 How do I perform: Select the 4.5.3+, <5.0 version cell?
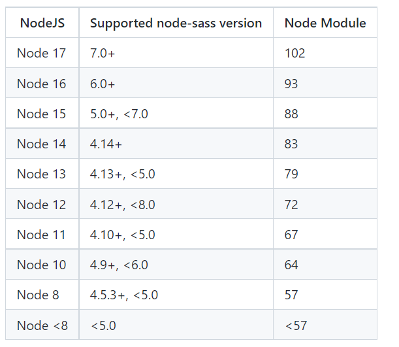click(124, 295)
